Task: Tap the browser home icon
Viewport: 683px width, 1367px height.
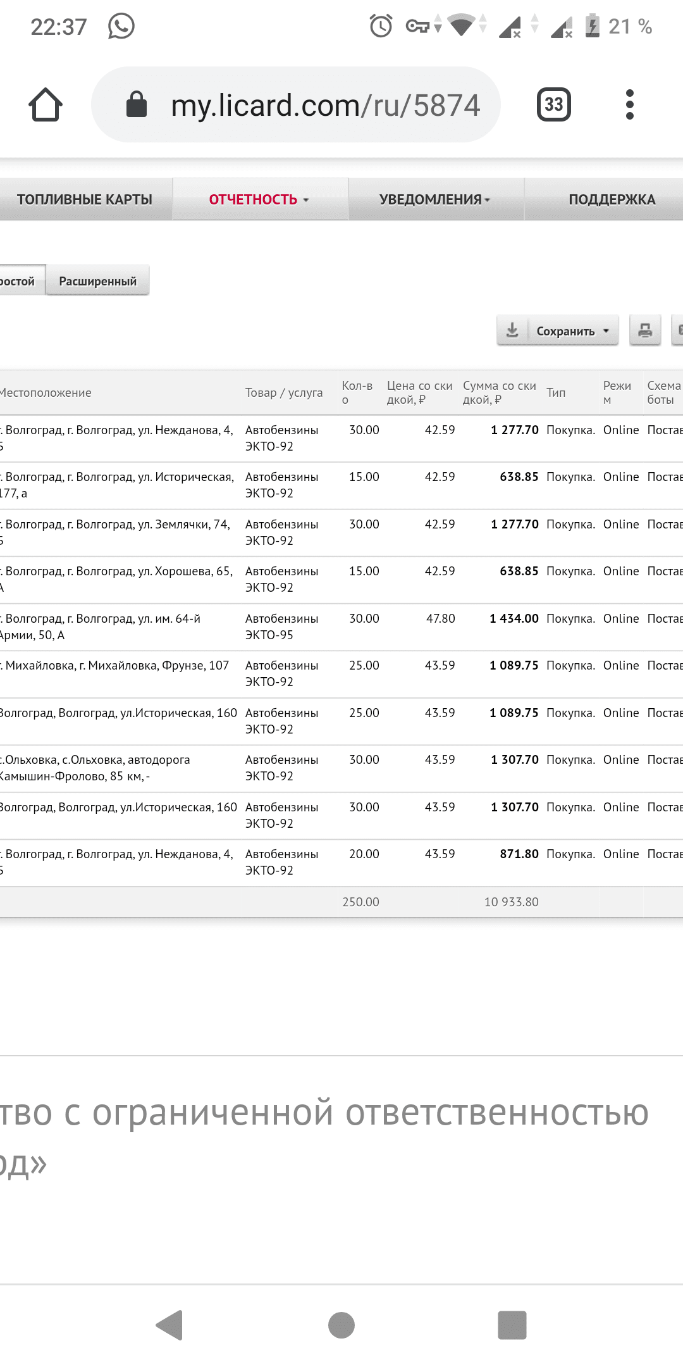Action: click(x=46, y=104)
